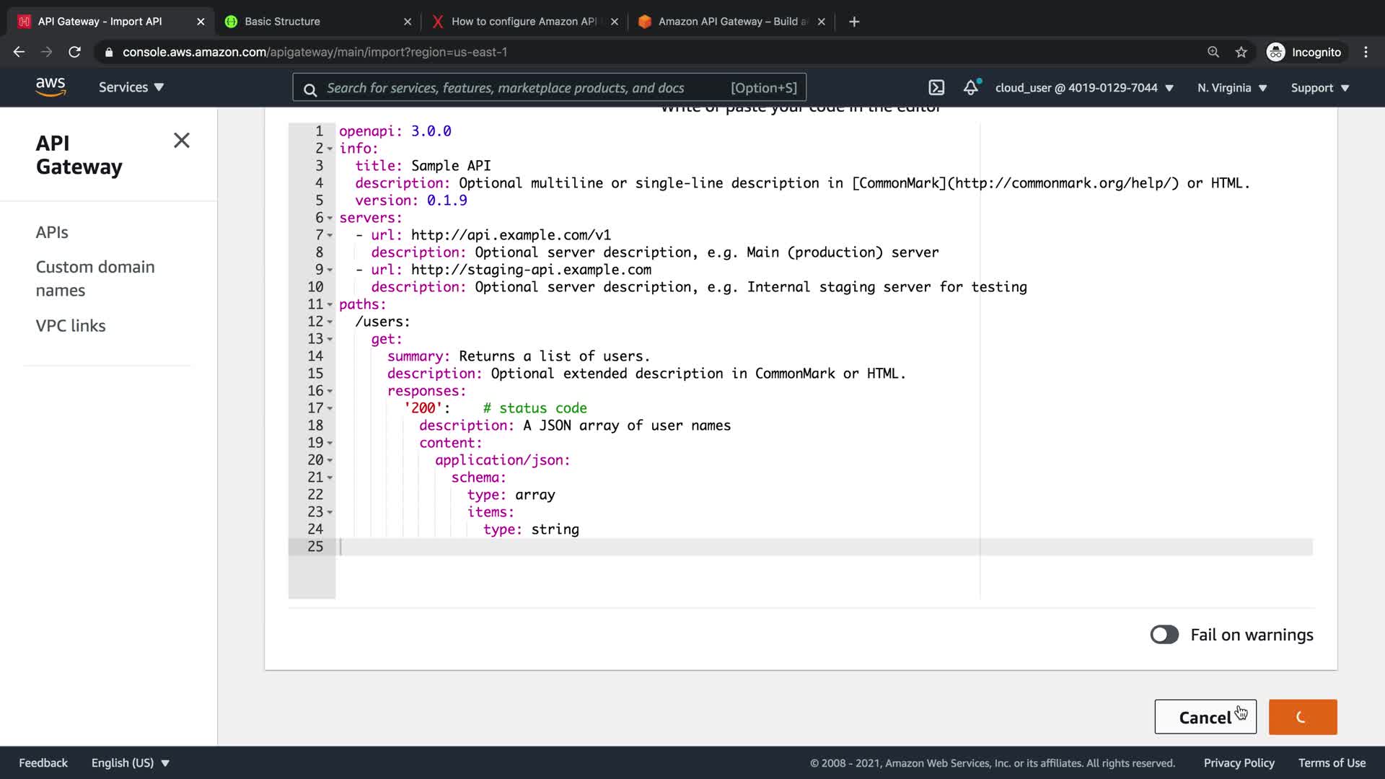This screenshot has height=779, width=1385.
Task: Fold the responses block at line 16
Action: click(330, 391)
